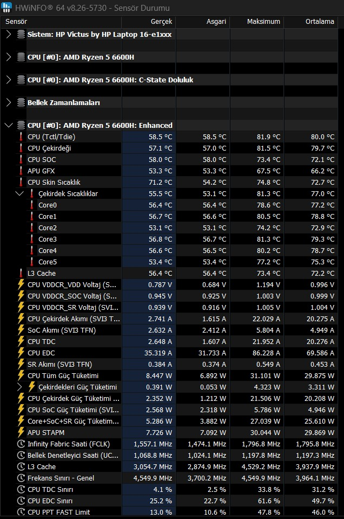Viewport: 344px width, 519px height.
Task: Click the 71.2 °C CPU Skin current value
Action: 160,183
